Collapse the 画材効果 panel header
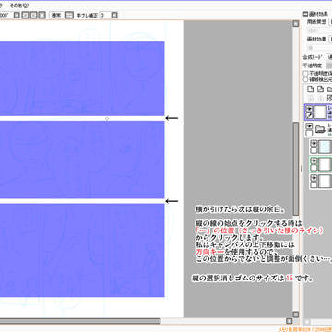The image size is (332, 332). coord(305,14)
